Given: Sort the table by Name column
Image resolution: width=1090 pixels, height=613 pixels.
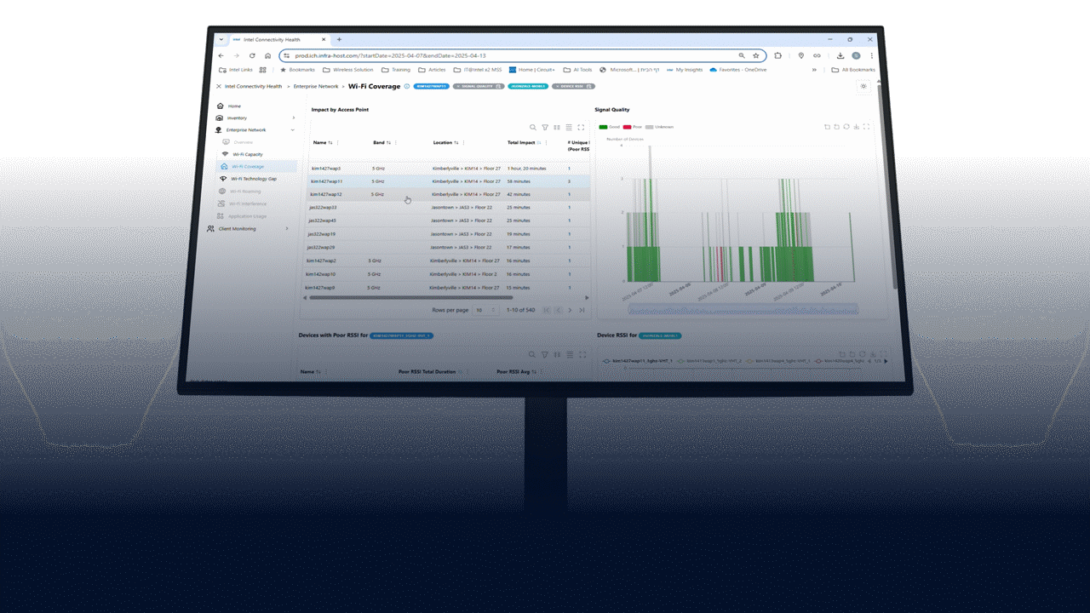Looking at the screenshot, I should [330, 143].
